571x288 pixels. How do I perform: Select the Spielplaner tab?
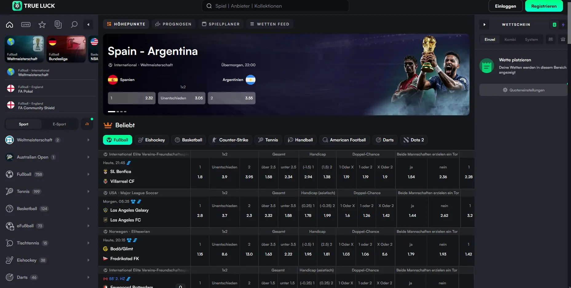point(220,24)
